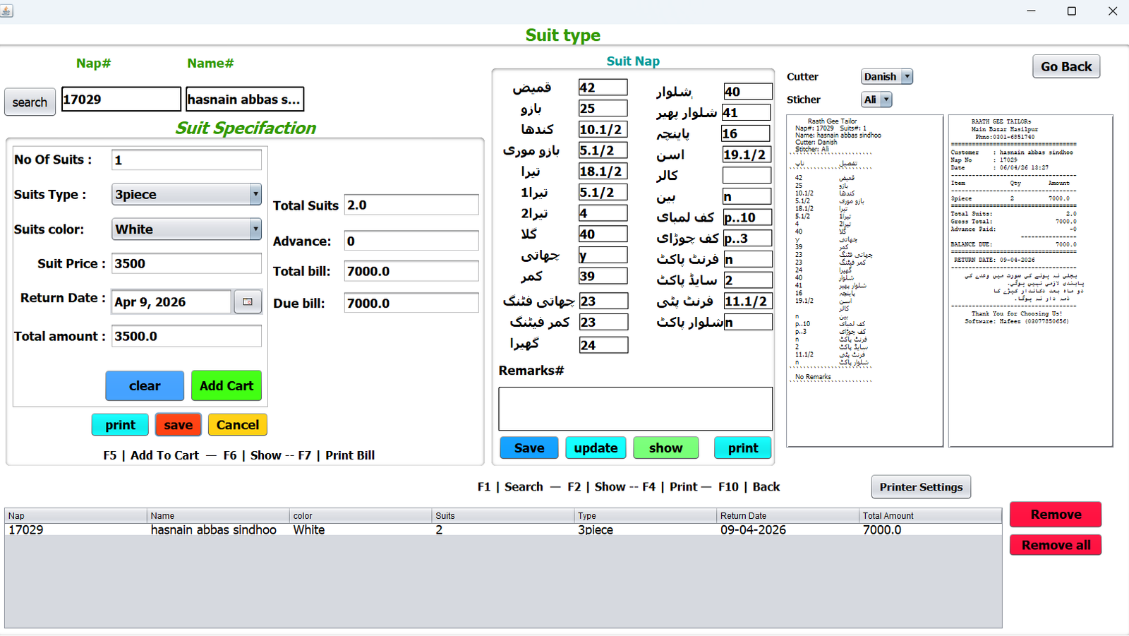
Task: Click the Return Date field Apr 9, 2026
Action: [x=171, y=302]
